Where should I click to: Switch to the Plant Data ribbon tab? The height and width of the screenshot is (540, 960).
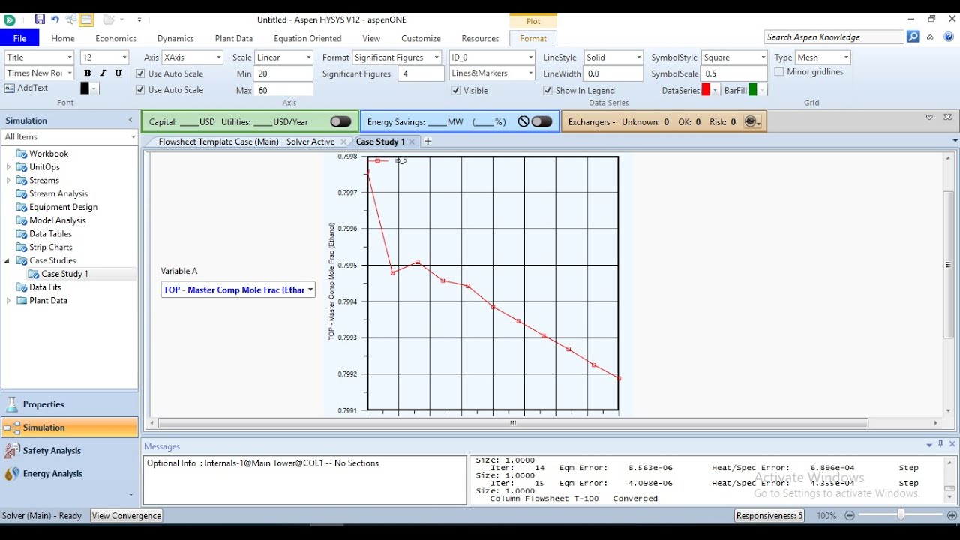[x=234, y=38]
